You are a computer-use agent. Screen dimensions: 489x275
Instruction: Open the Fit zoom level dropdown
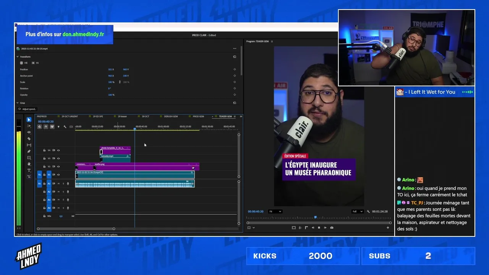(x=275, y=212)
